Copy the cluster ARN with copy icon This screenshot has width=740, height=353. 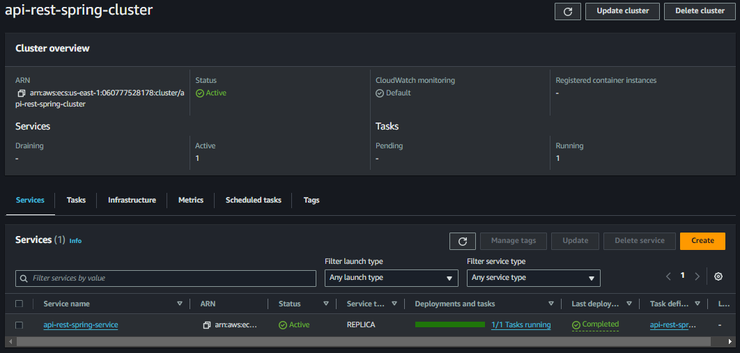pyautogui.click(x=21, y=93)
